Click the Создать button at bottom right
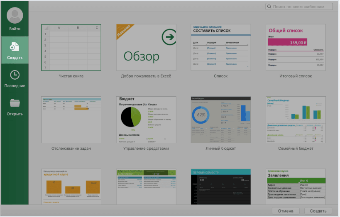Viewport: 340px width, 217px height. click(318, 211)
